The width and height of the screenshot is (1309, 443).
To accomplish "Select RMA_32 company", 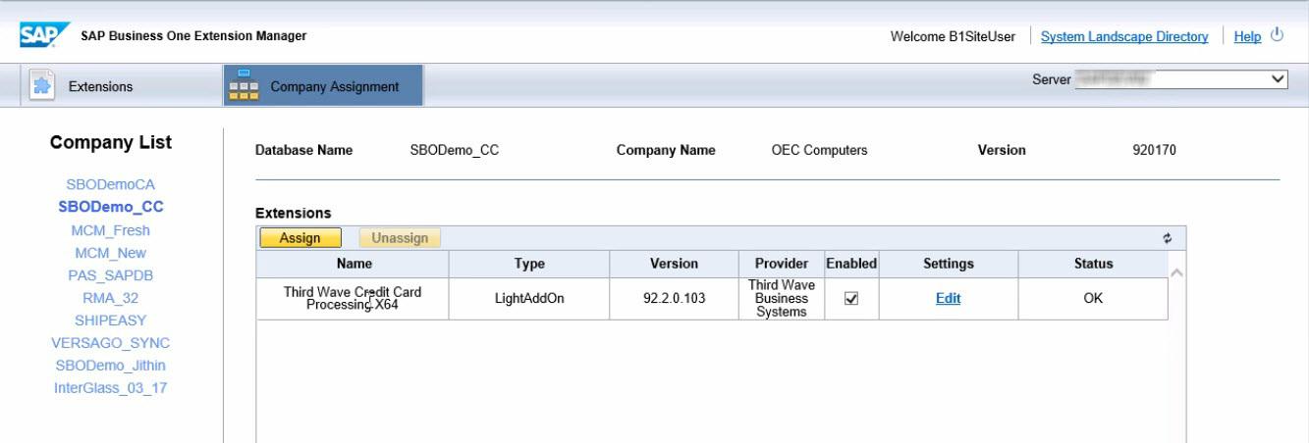I will pyautogui.click(x=111, y=299).
